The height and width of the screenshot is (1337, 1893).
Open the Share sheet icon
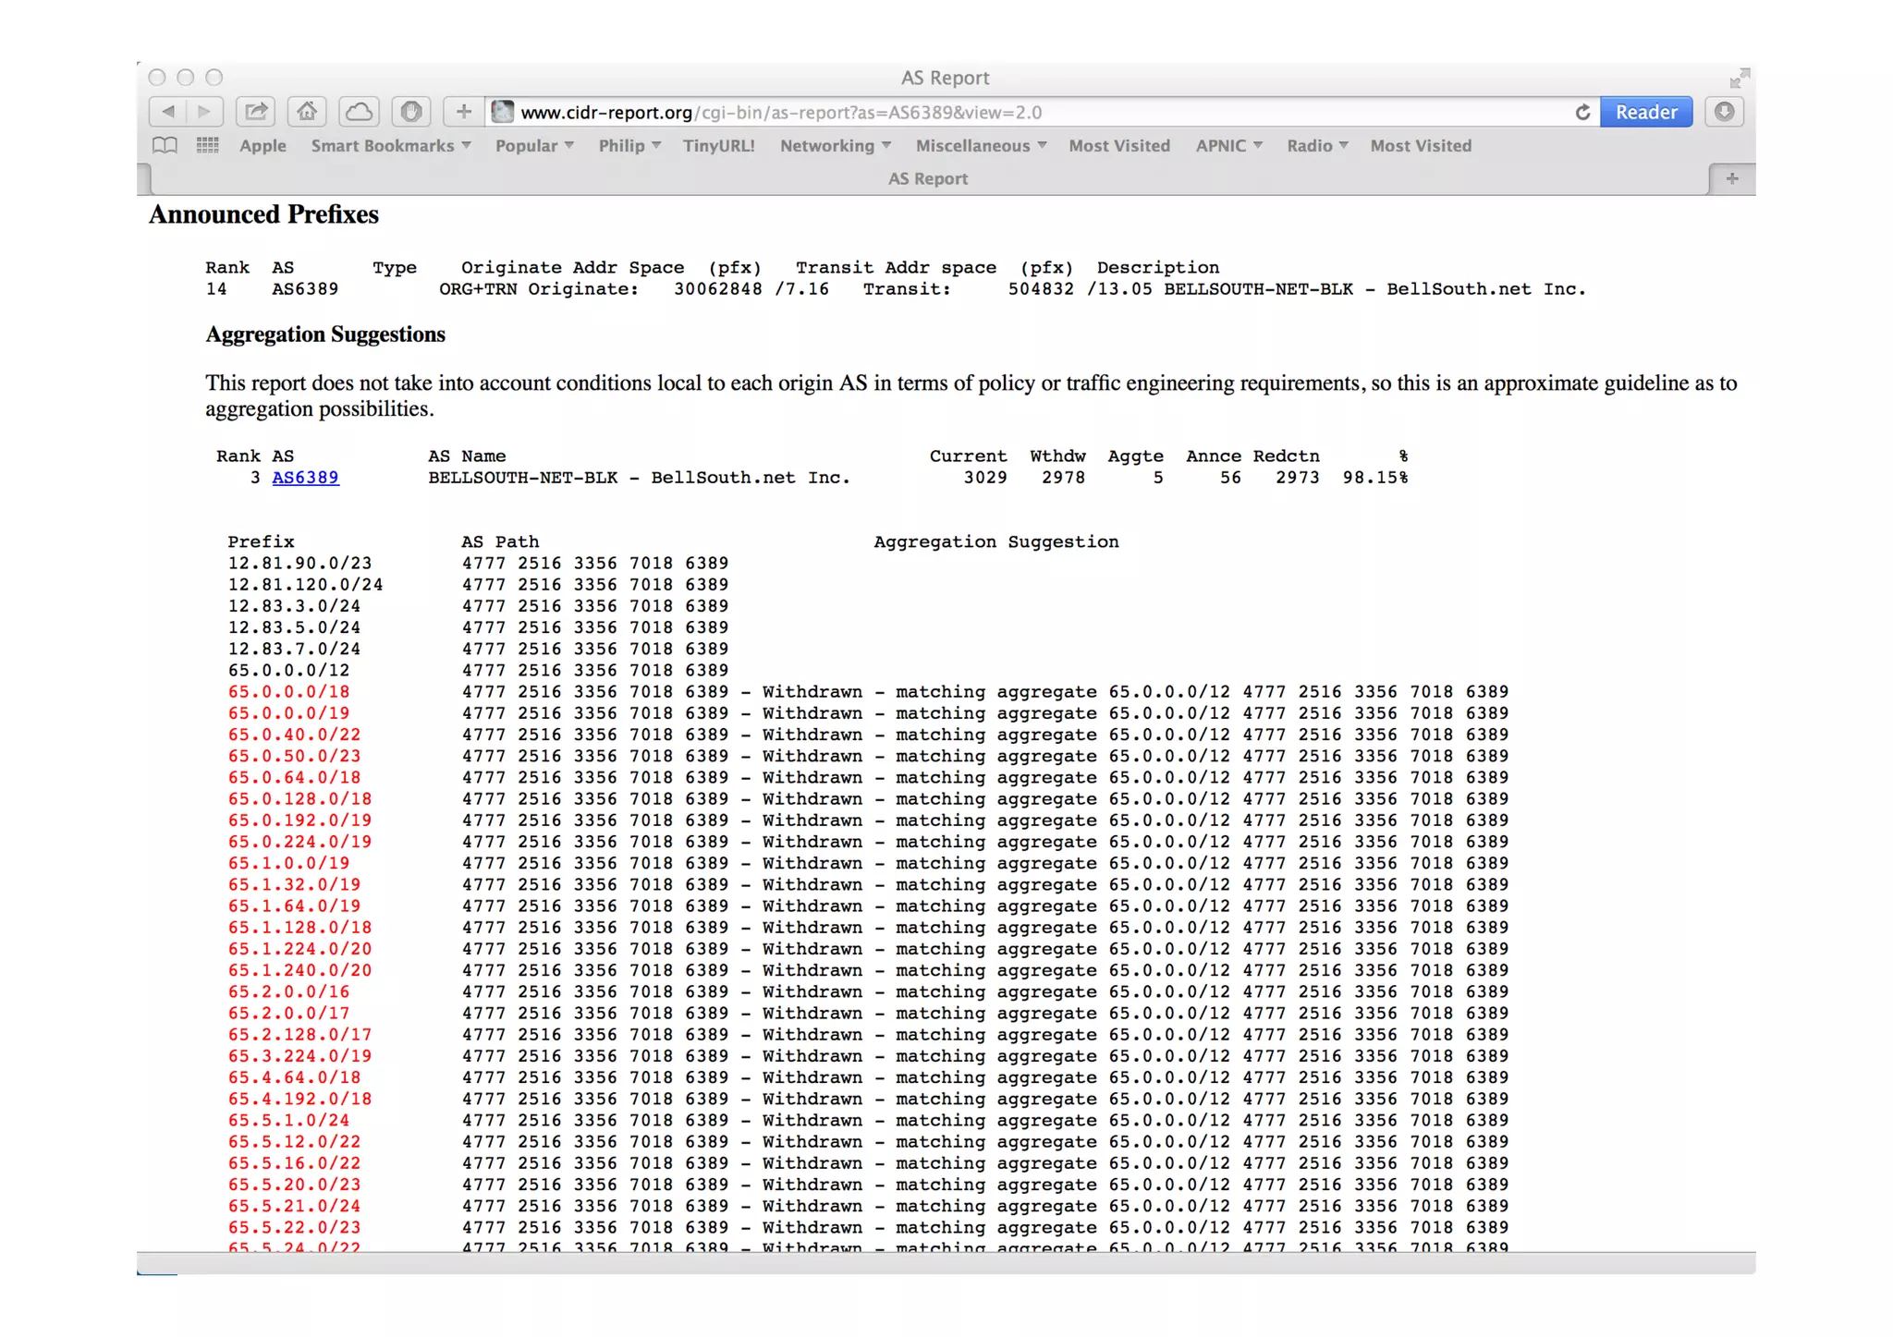[x=256, y=112]
